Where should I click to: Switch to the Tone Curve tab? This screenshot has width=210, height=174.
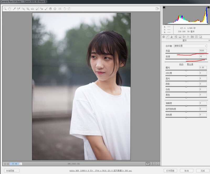click(167, 37)
